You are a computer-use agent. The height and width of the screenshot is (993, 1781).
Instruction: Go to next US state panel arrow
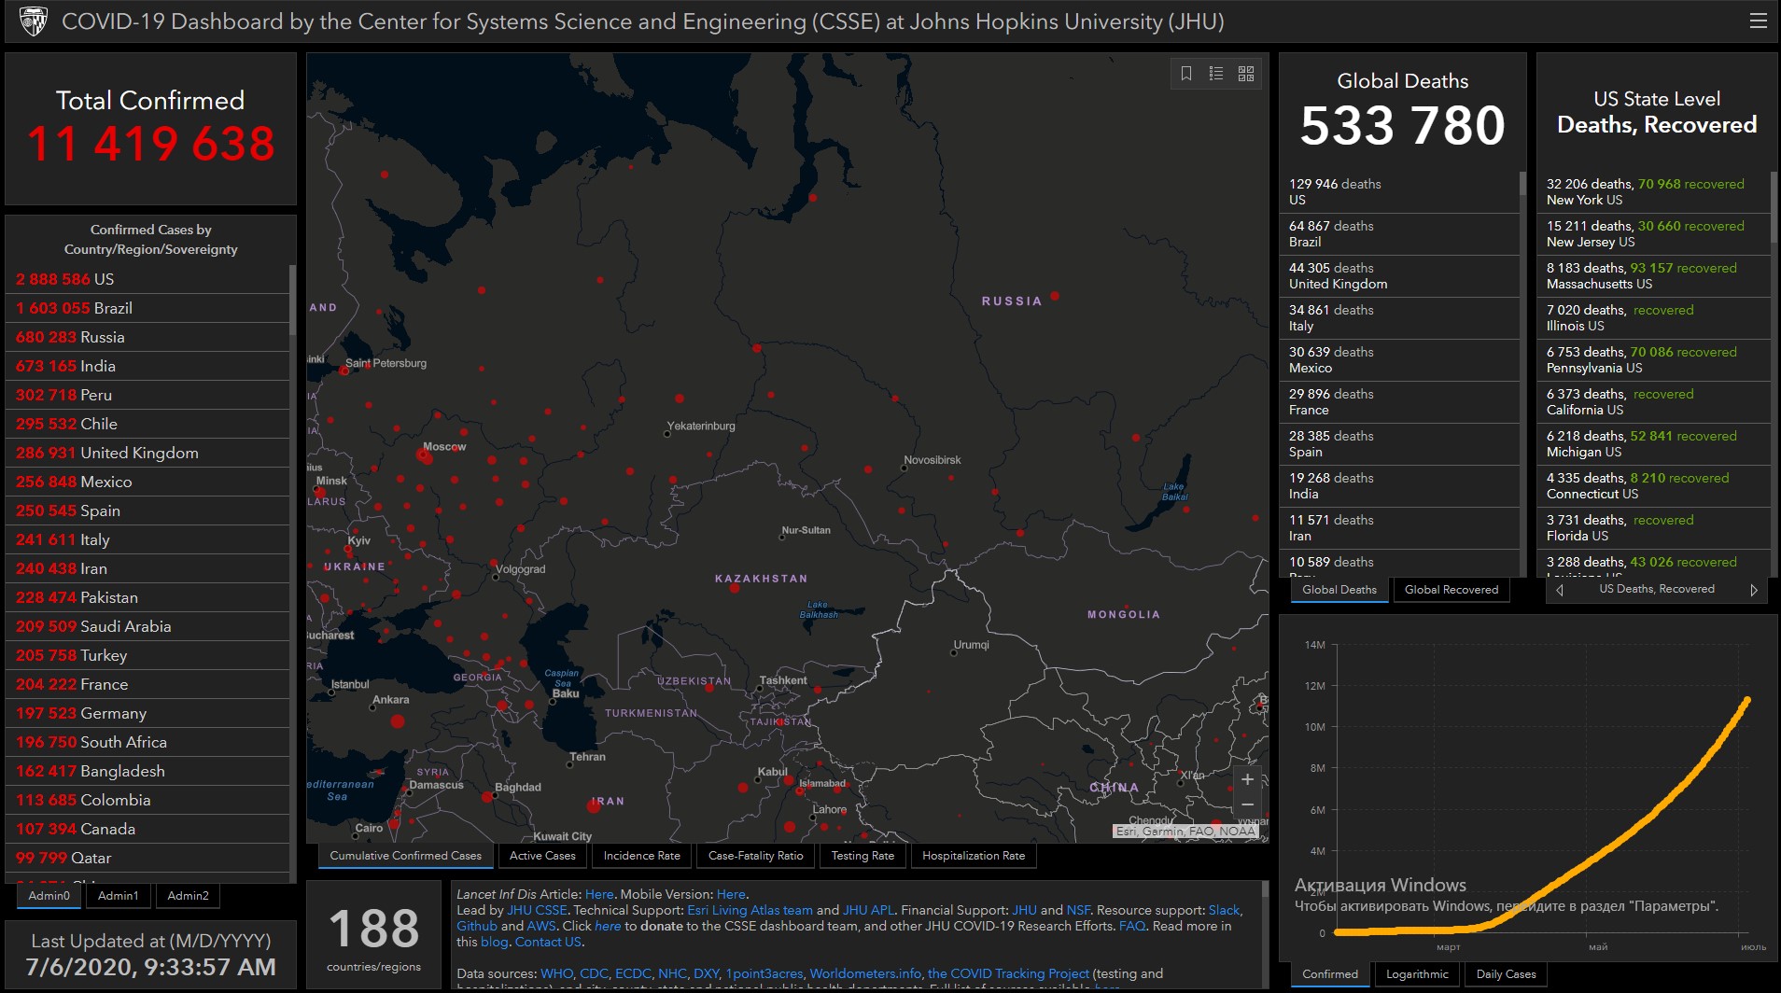[1753, 590]
